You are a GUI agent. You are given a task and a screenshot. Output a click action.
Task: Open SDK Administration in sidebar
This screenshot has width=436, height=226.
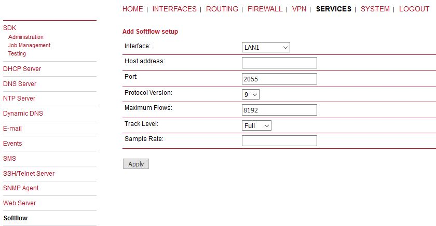[x=26, y=37]
